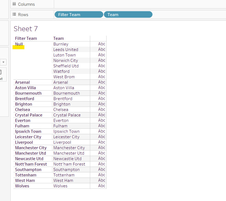The height and width of the screenshot is (201, 226).
Task: Select Southampton in the Filter Team column
Action: click(28, 170)
